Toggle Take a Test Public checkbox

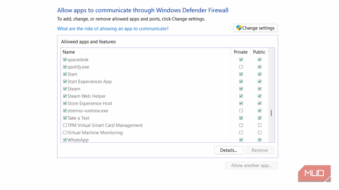259,118
